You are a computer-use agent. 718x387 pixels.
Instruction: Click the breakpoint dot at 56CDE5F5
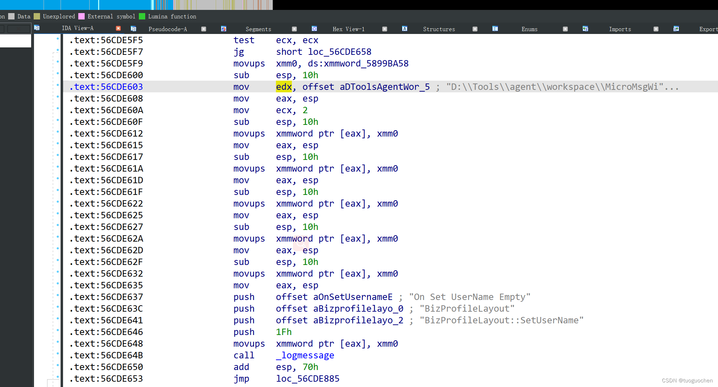click(58, 38)
